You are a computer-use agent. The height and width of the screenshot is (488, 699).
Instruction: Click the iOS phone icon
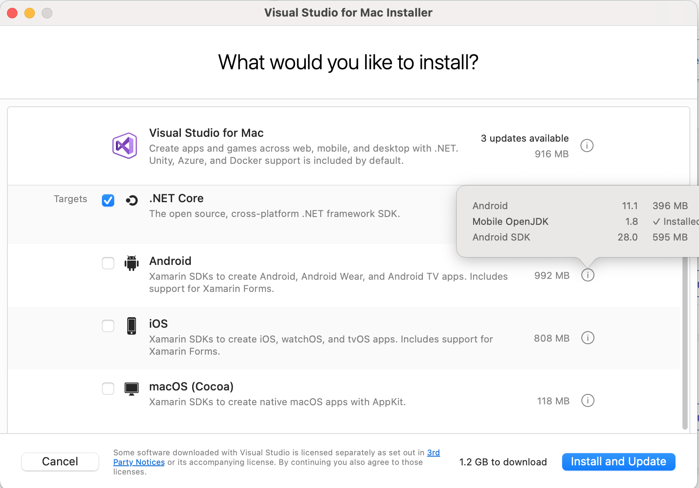point(131,326)
